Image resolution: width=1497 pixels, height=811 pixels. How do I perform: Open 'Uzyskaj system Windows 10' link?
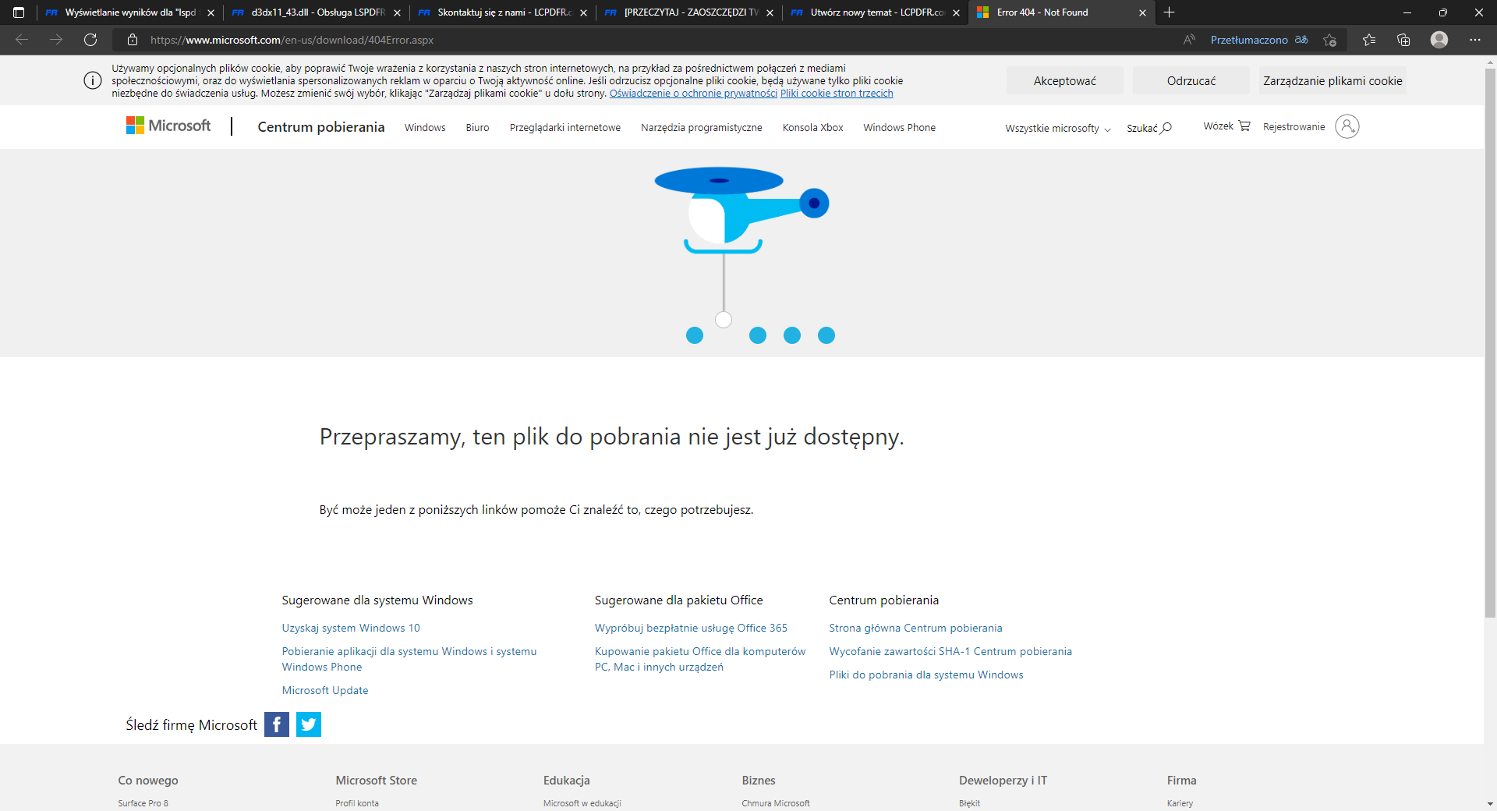(x=351, y=628)
